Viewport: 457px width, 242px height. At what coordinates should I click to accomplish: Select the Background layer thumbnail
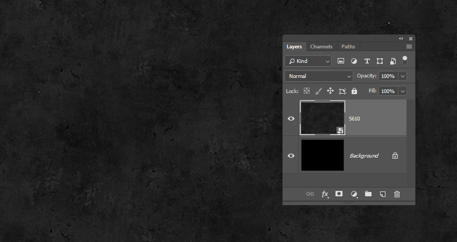[x=322, y=155]
